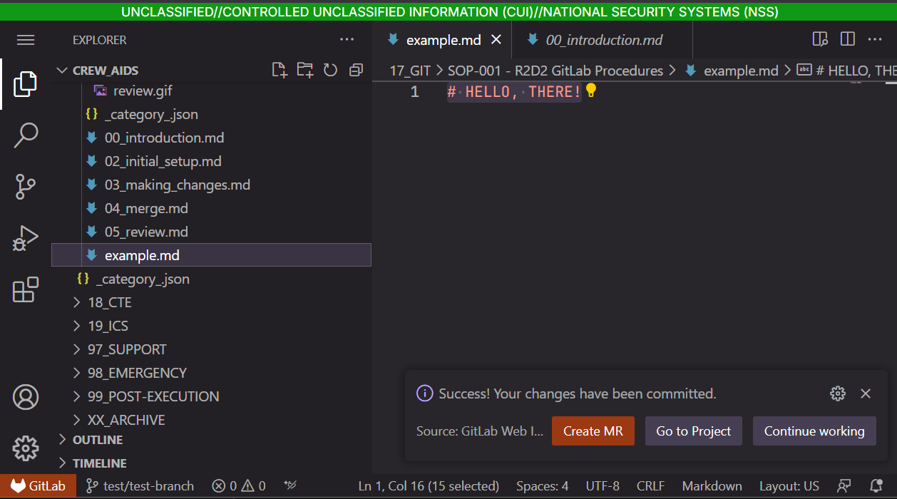
Task: Click the Continue working button
Action: [814, 431]
